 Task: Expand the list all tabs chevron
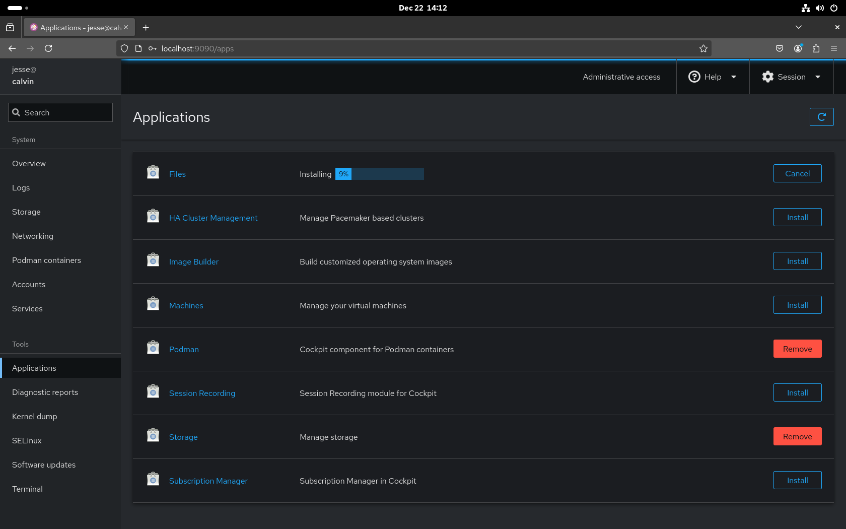[799, 27]
